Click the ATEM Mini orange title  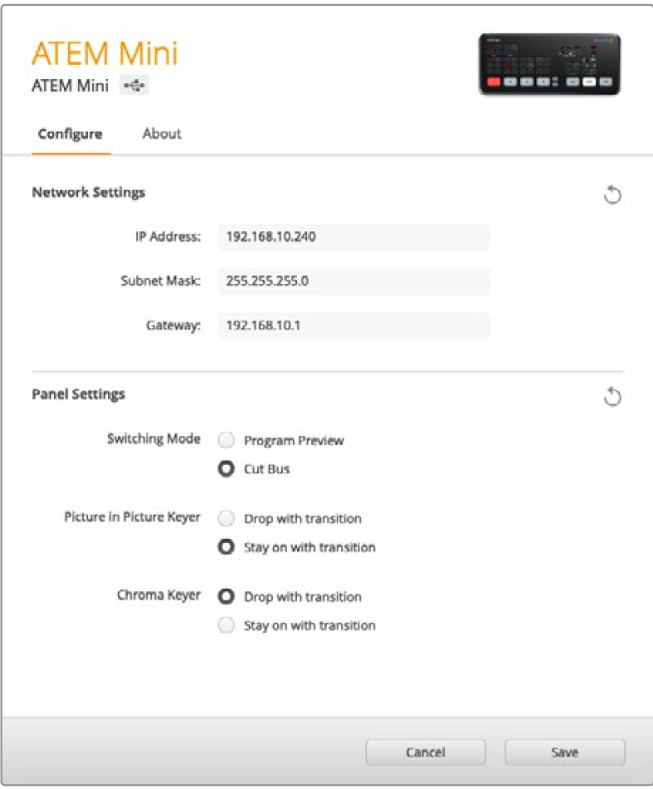pos(105,54)
